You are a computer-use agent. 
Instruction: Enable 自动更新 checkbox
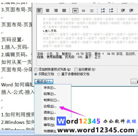tap(76, 69)
